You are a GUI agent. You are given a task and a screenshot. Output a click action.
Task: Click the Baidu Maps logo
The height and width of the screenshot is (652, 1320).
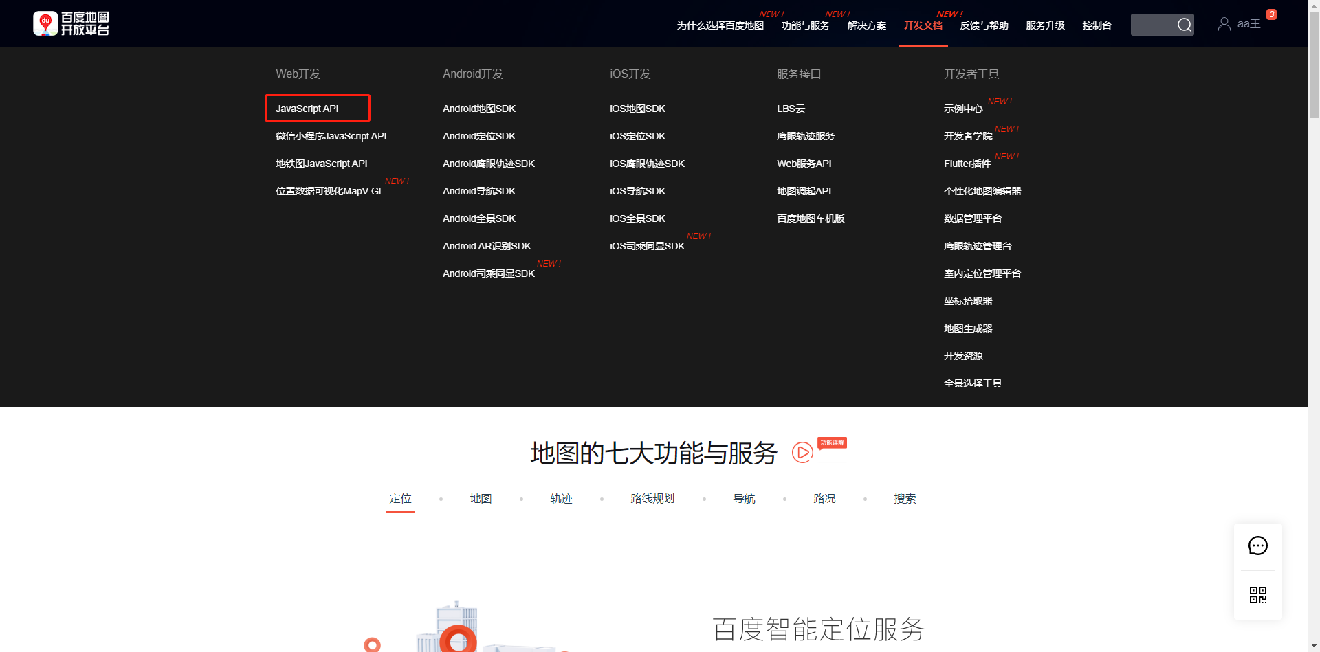coord(71,23)
